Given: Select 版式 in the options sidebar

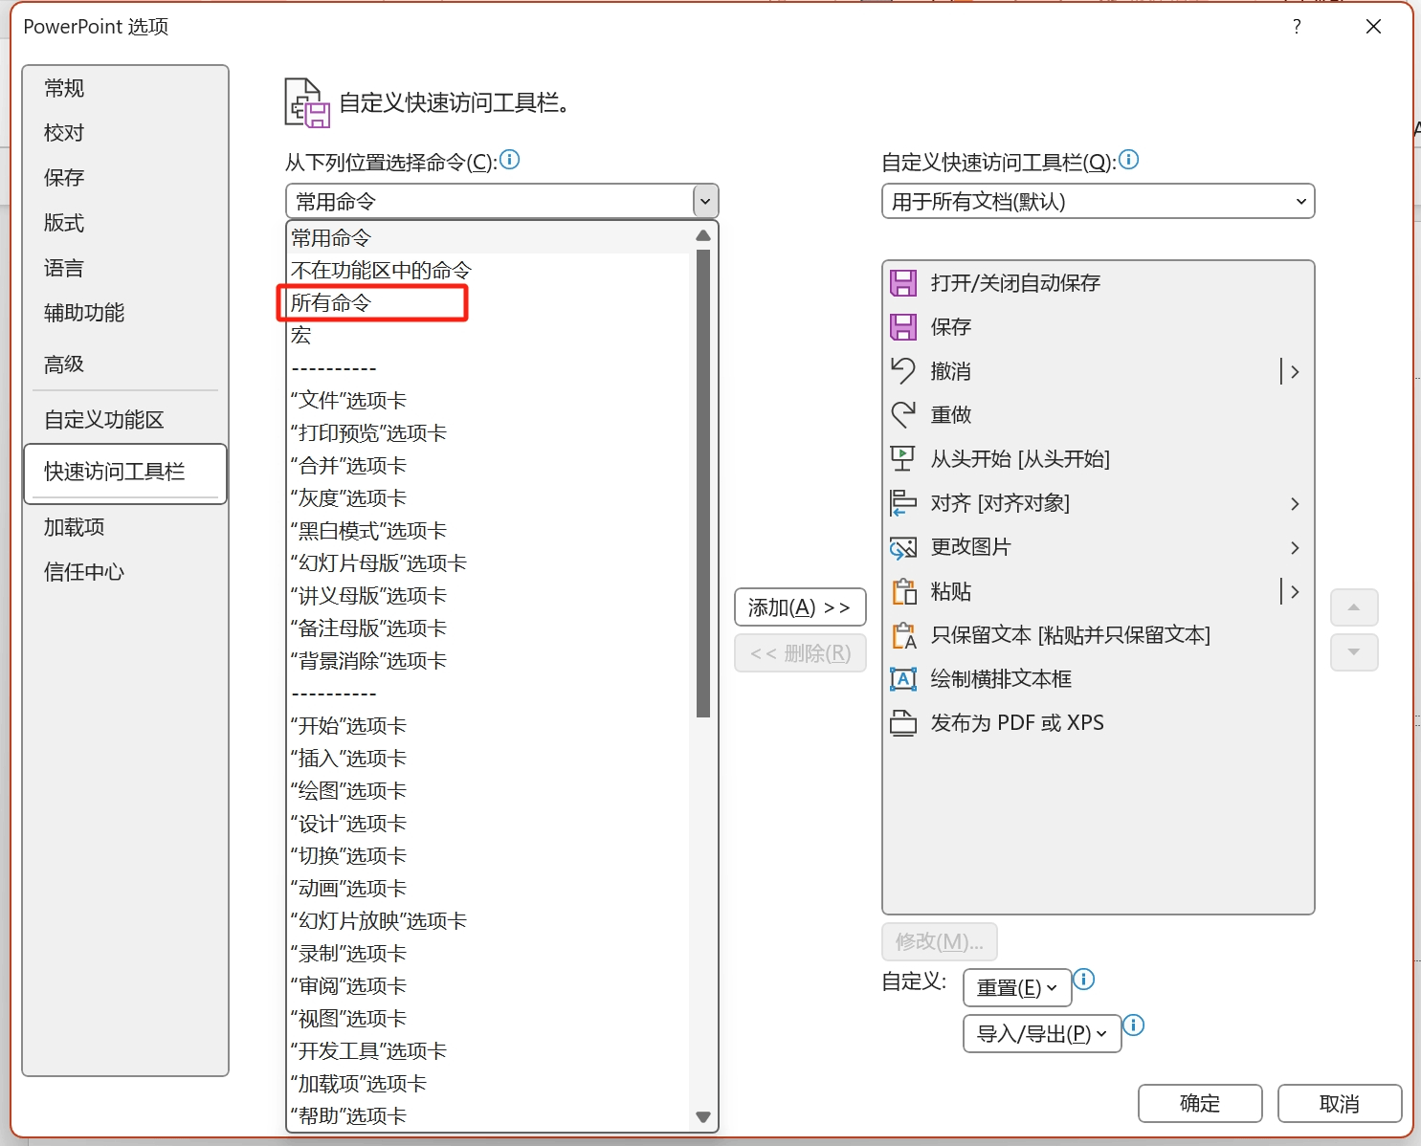Looking at the screenshot, I should (125, 223).
